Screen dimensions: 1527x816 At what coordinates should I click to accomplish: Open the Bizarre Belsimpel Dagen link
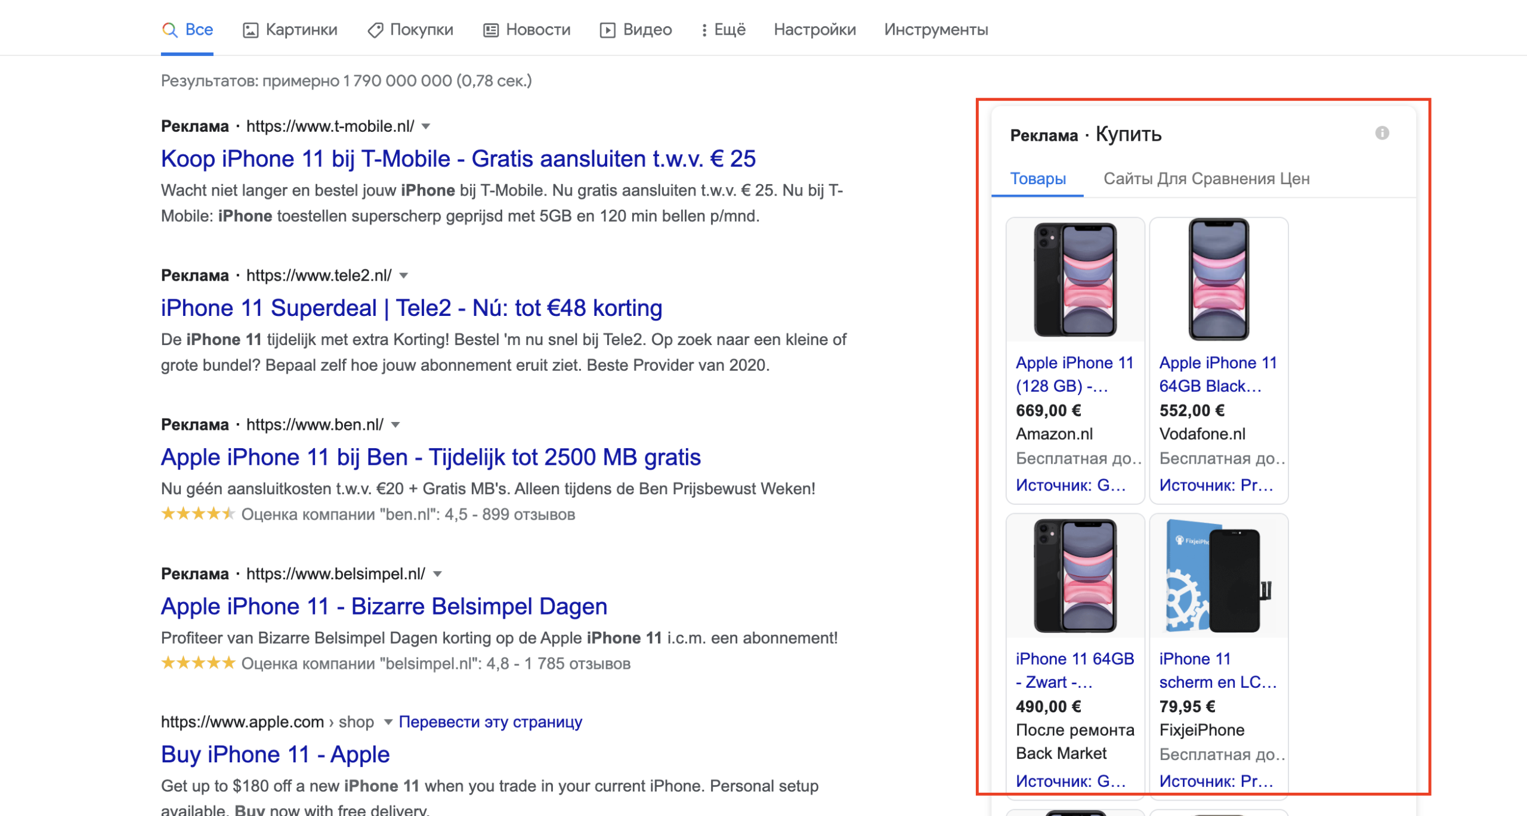(384, 606)
